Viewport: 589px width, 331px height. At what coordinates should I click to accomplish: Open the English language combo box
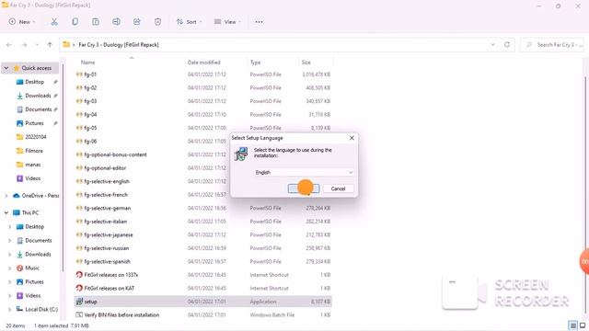(304, 172)
